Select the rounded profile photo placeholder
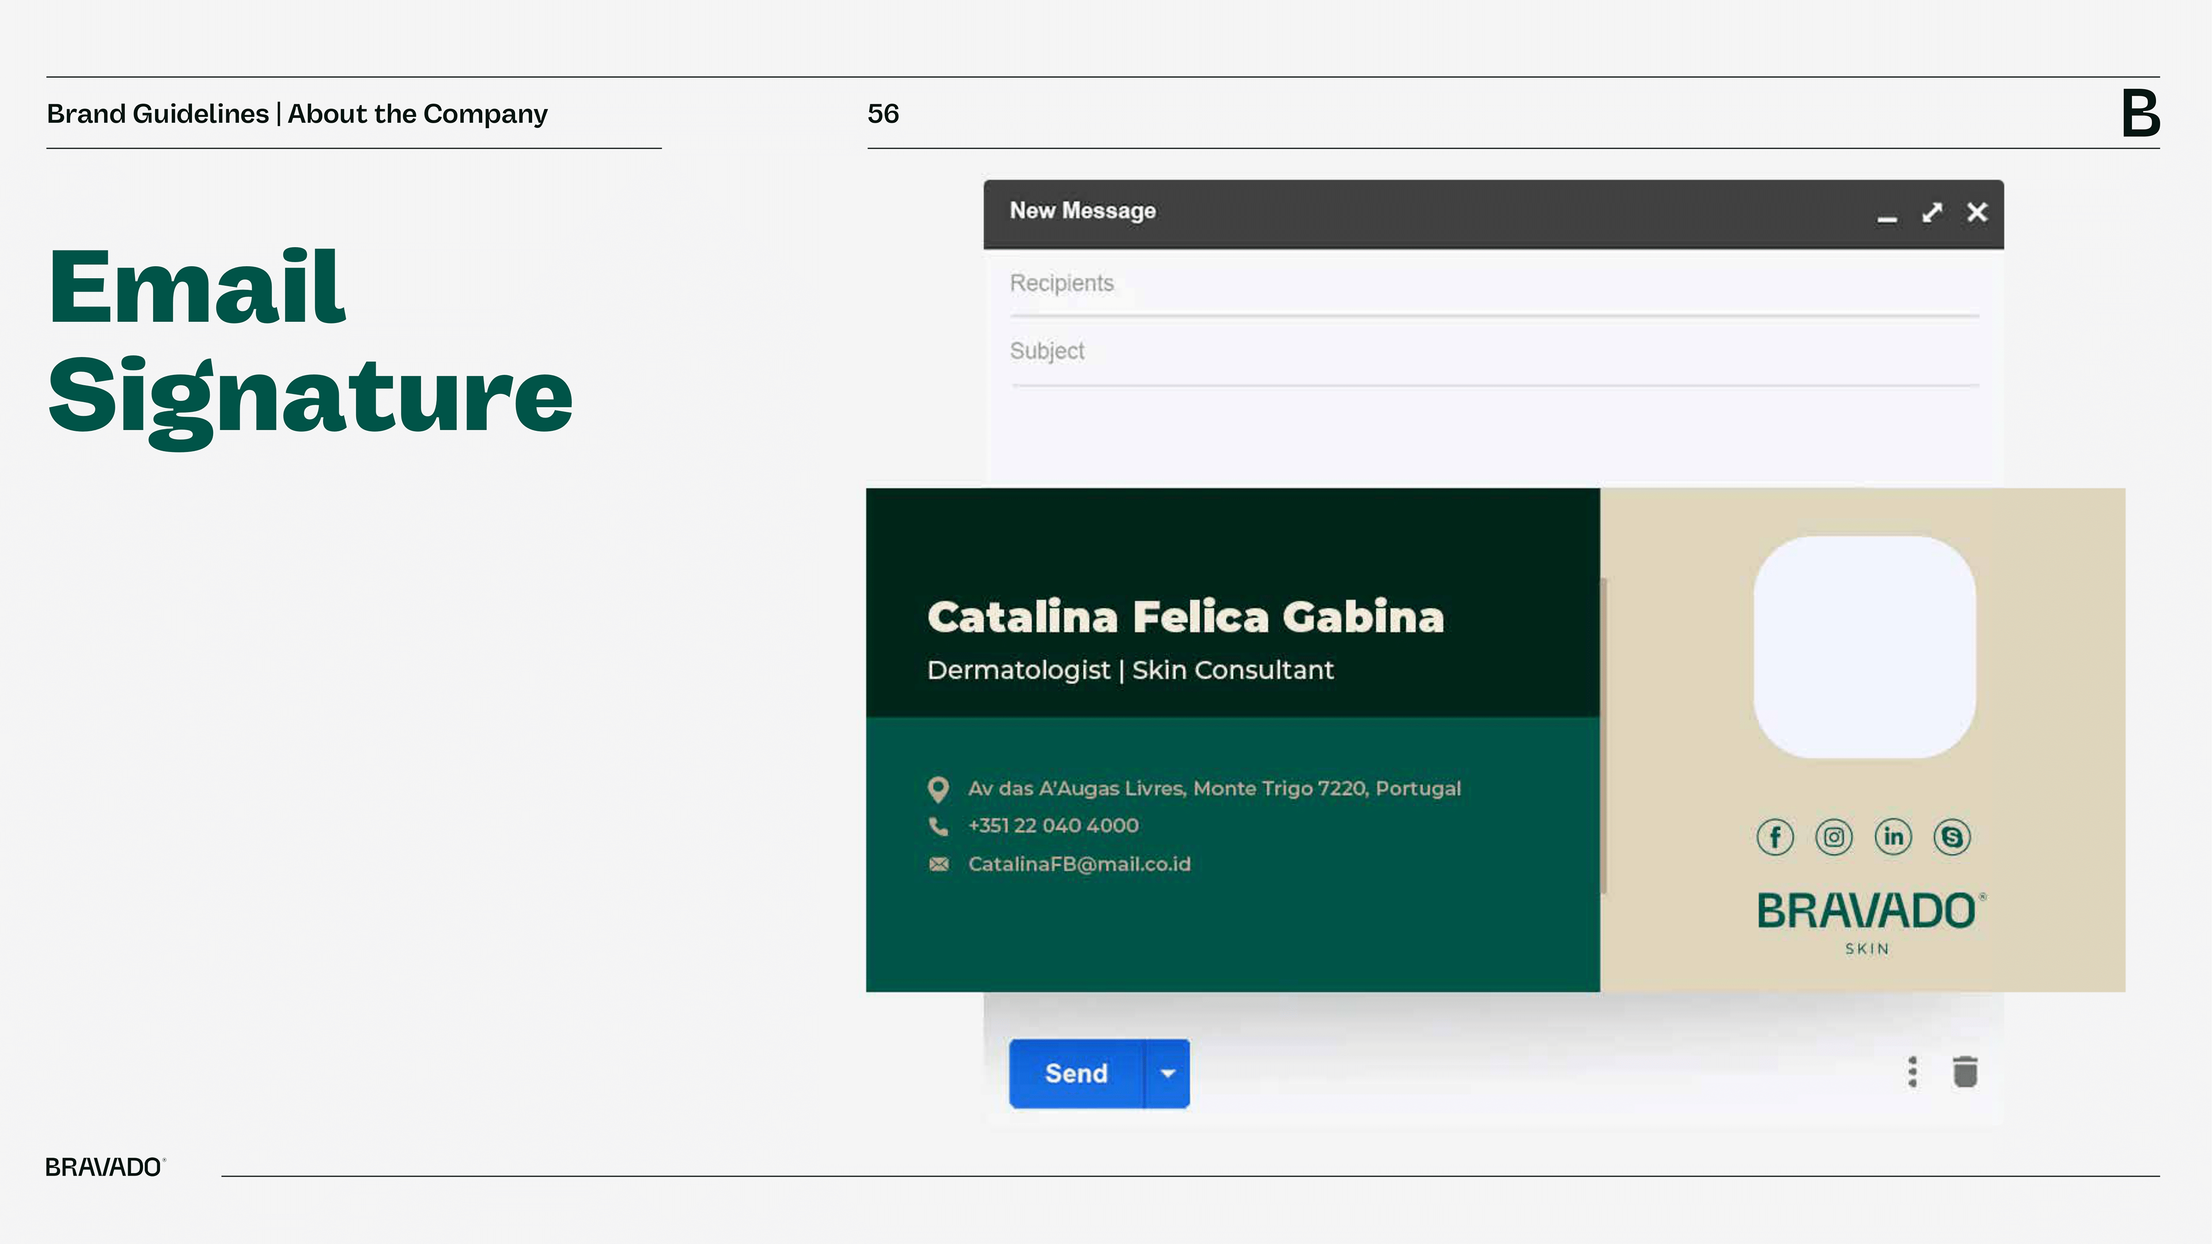The height and width of the screenshot is (1244, 2212). pyautogui.click(x=1864, y=647)
